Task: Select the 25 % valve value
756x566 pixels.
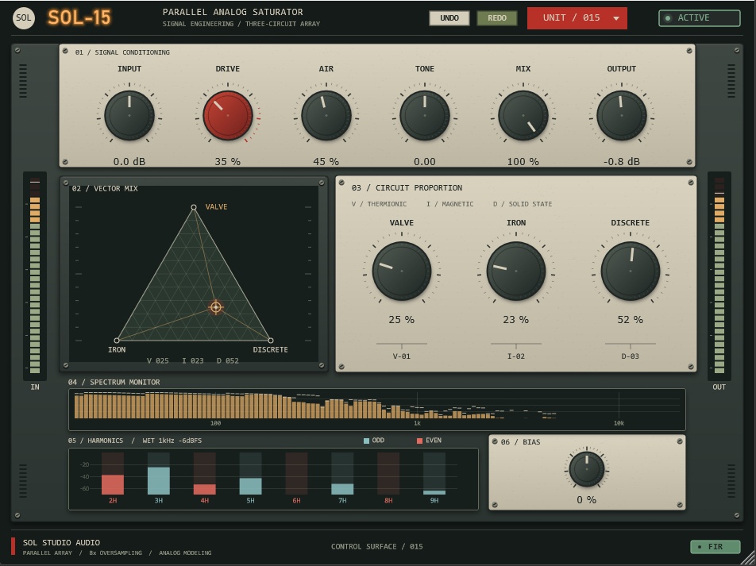Action: (x=402, y=320)
